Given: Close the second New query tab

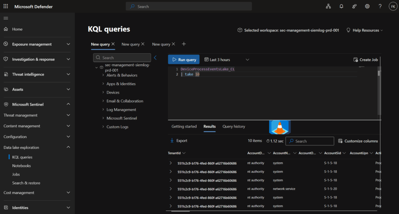Looking at the screenshot, I should coord(143,44).
